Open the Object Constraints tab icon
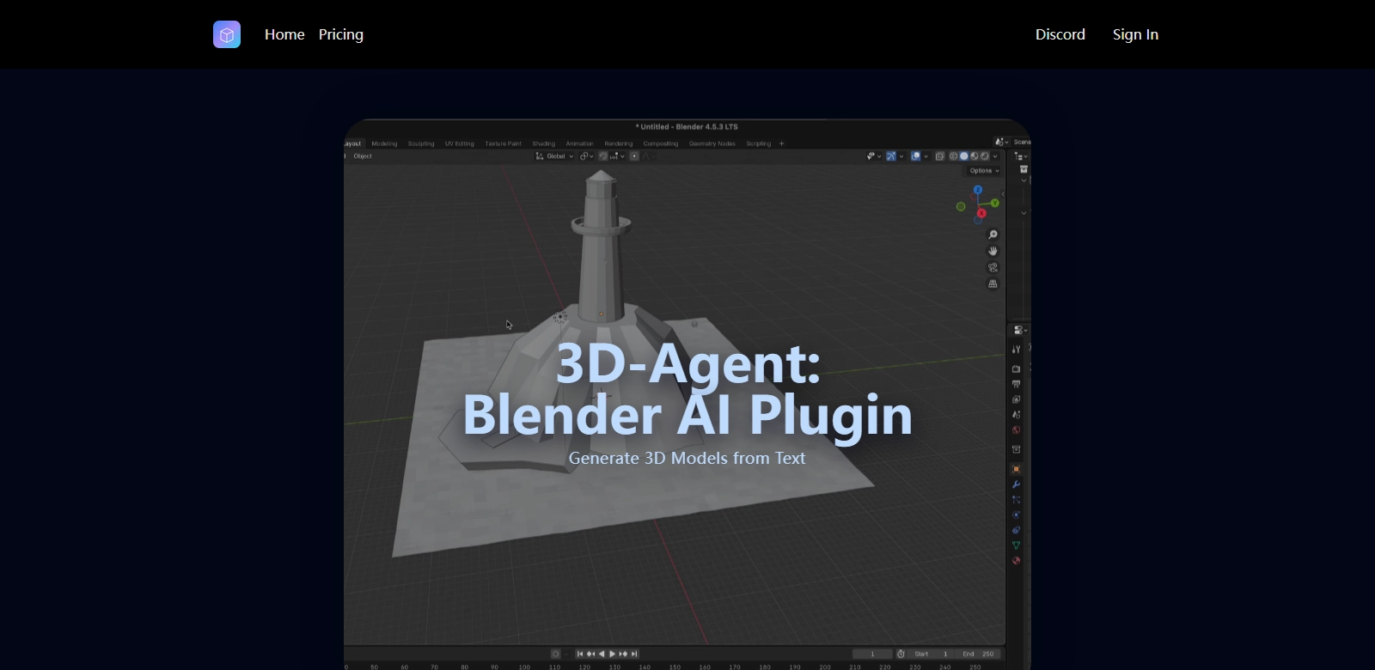Image resolution: width=1375 pixels, height=670 pixels. click(1016, 530)
